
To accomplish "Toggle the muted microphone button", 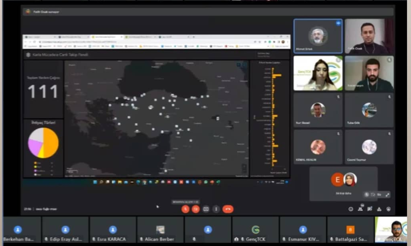I will 185,209.
